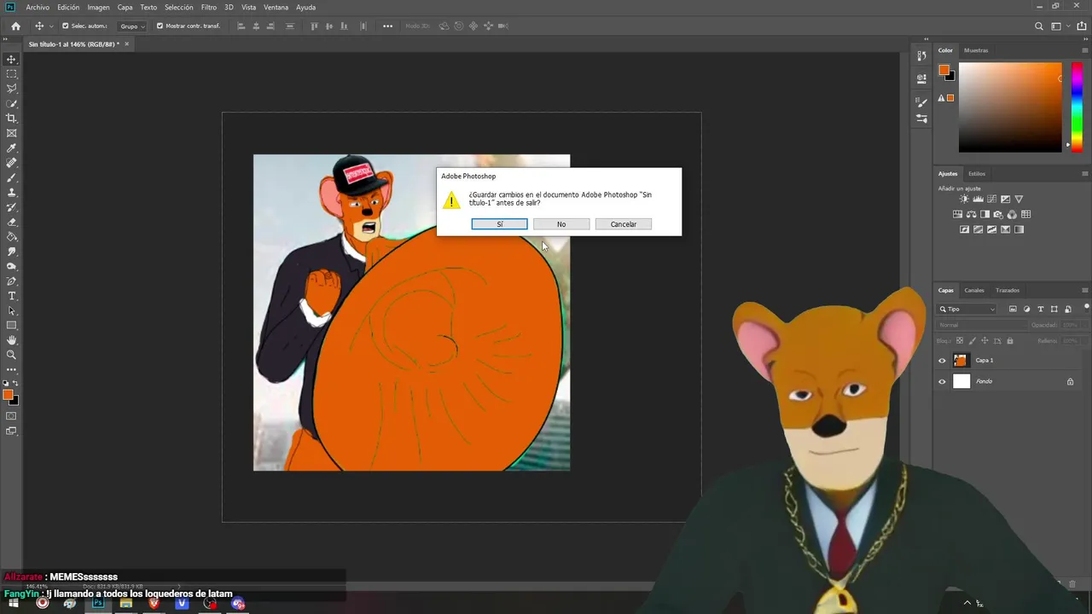Screen dimensions: 1092x614
Task: Add a Levels adjustment
Action: click(x=978, y=200)
